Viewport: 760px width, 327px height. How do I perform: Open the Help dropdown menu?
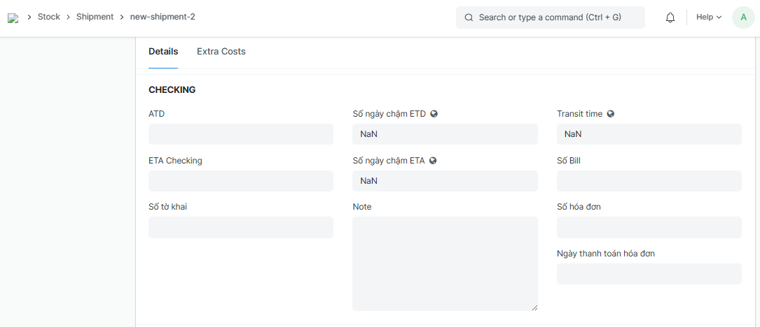coord(708,17)
